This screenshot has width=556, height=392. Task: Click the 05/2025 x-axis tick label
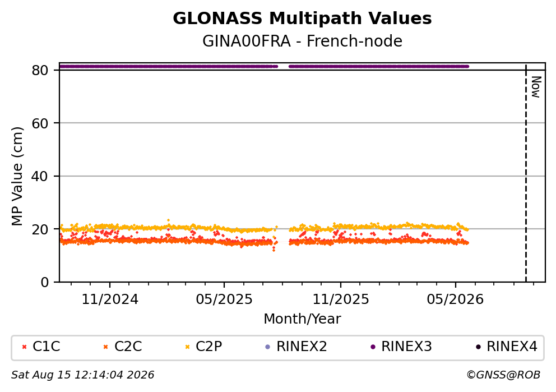[224, 299]
